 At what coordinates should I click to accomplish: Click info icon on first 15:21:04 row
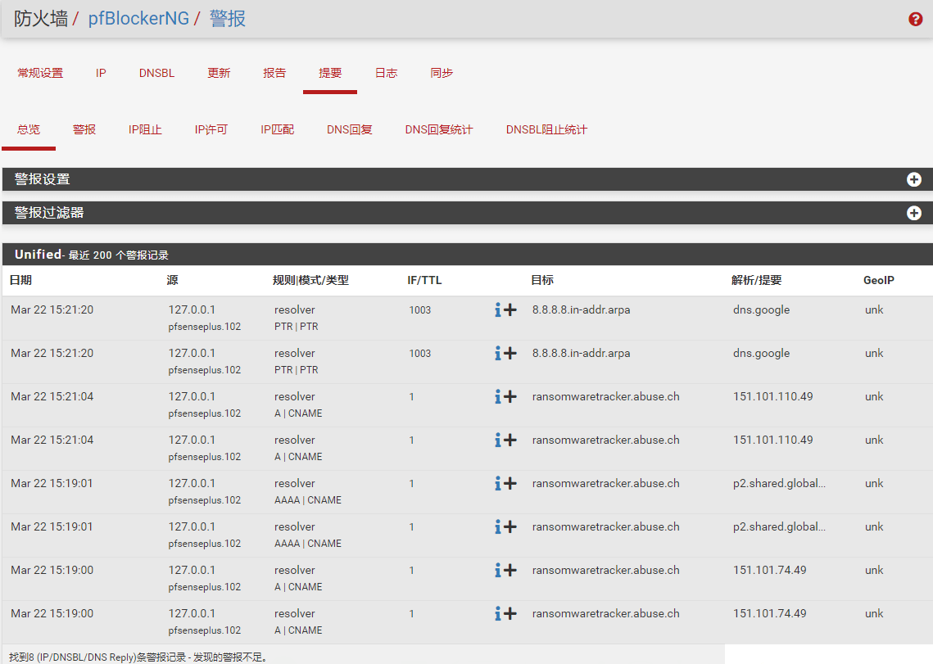497,397
